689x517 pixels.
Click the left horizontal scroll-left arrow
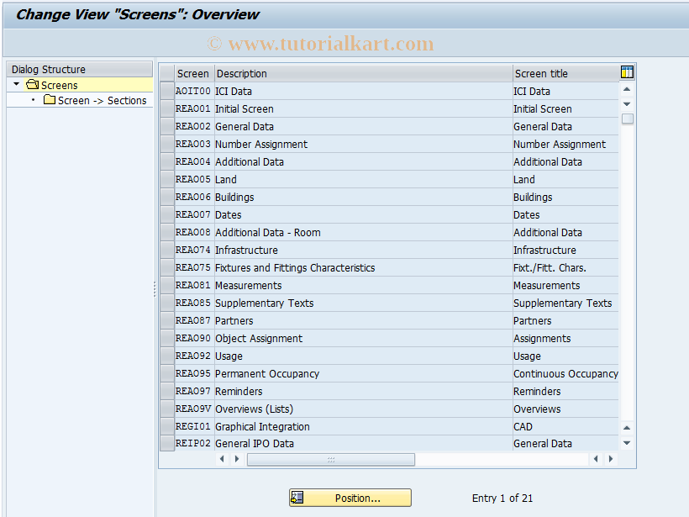222,459
